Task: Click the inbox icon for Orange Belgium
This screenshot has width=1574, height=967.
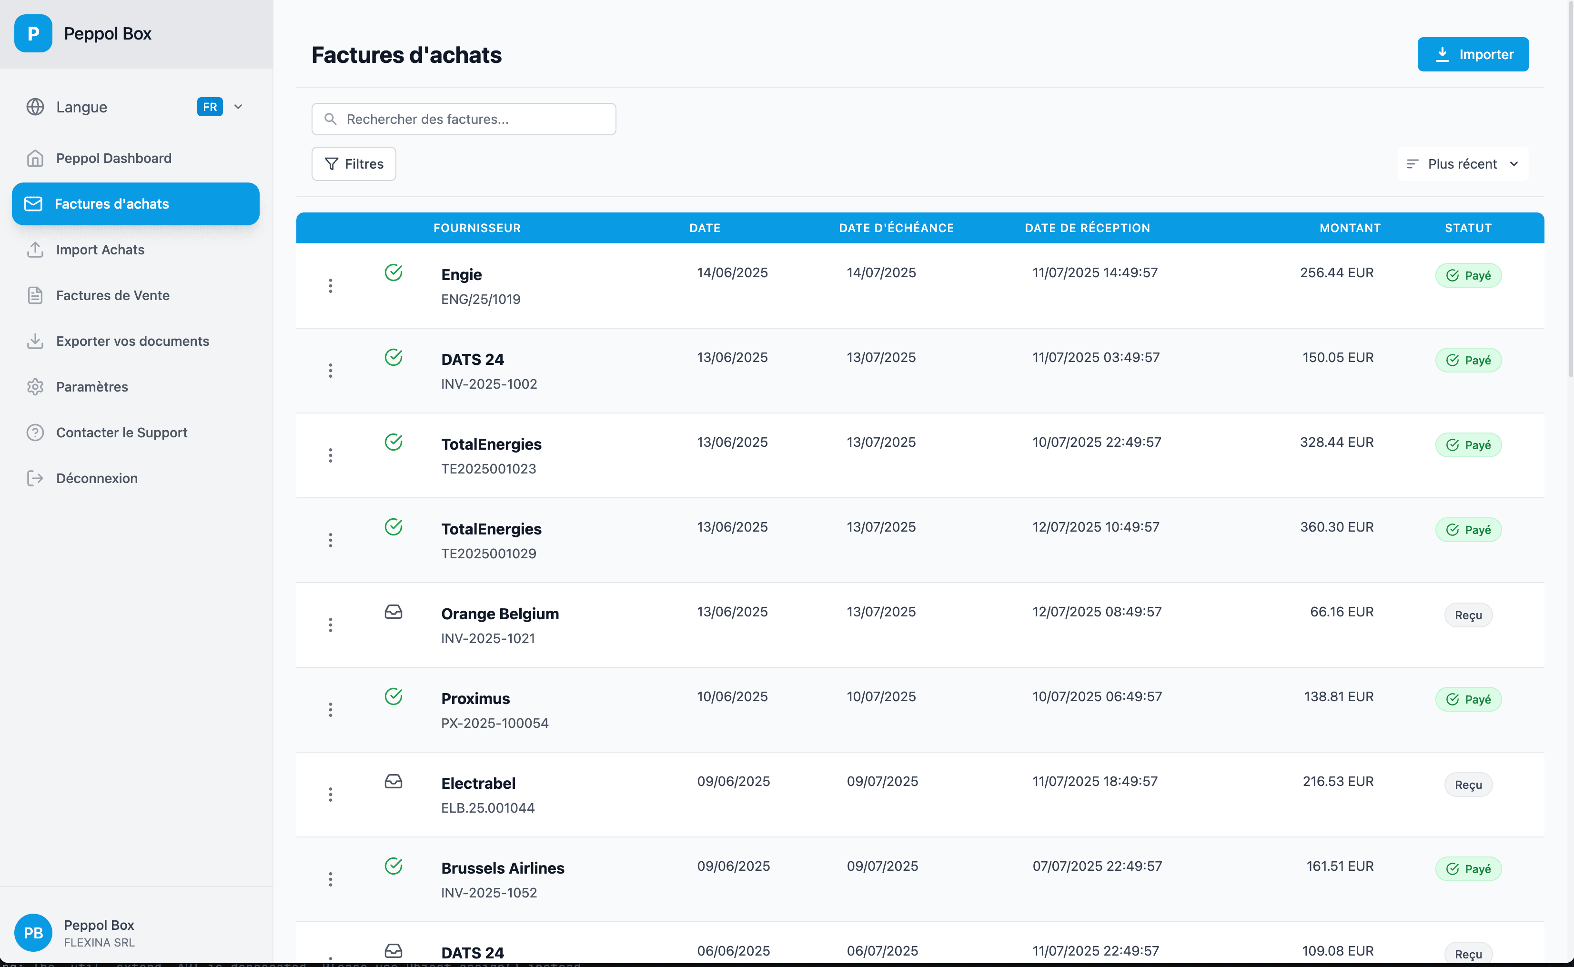Action: click(x=393, y=612)
